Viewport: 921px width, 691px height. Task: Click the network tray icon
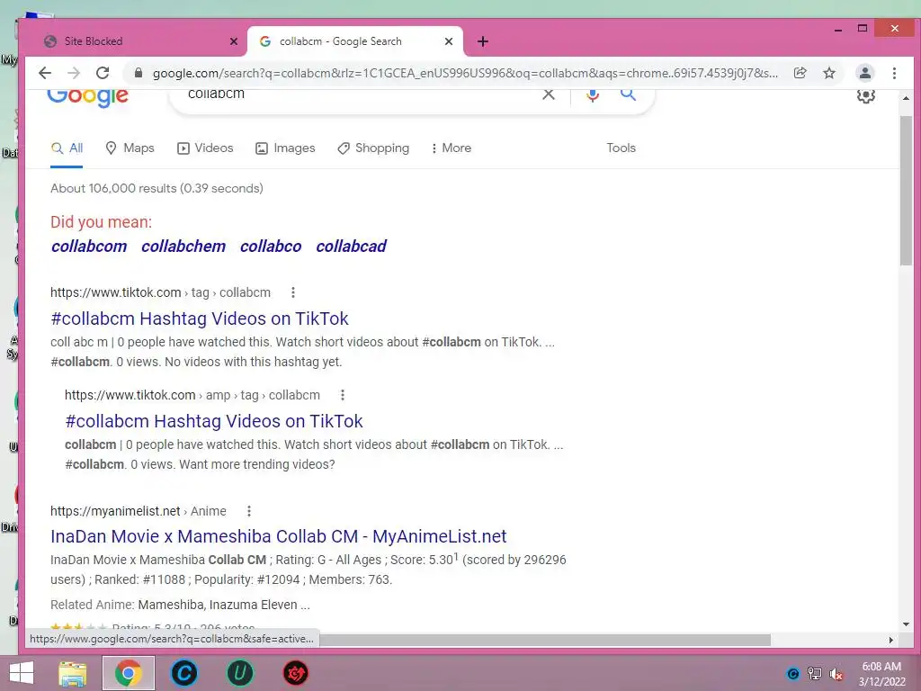(815, 674)
